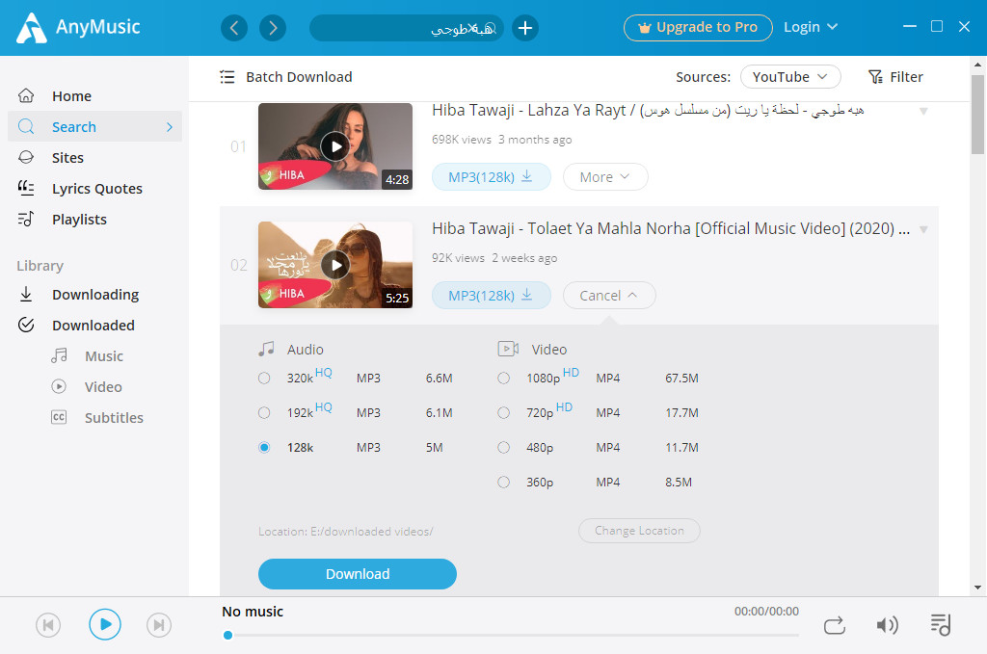The image size is (987, 654).
Task: Click the blue Download button
Action: click(x=357, y=573)
